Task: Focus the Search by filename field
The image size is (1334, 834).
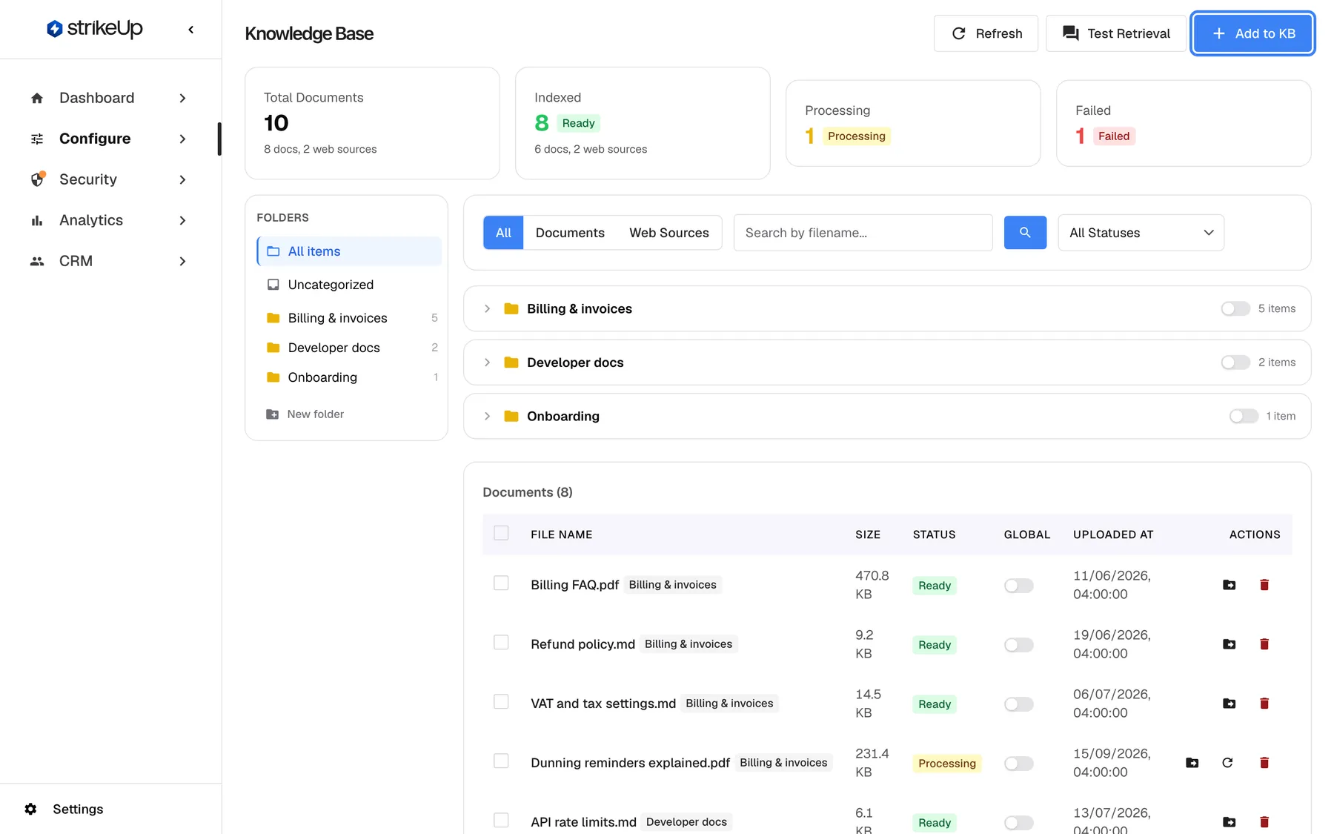Action: 863,233
